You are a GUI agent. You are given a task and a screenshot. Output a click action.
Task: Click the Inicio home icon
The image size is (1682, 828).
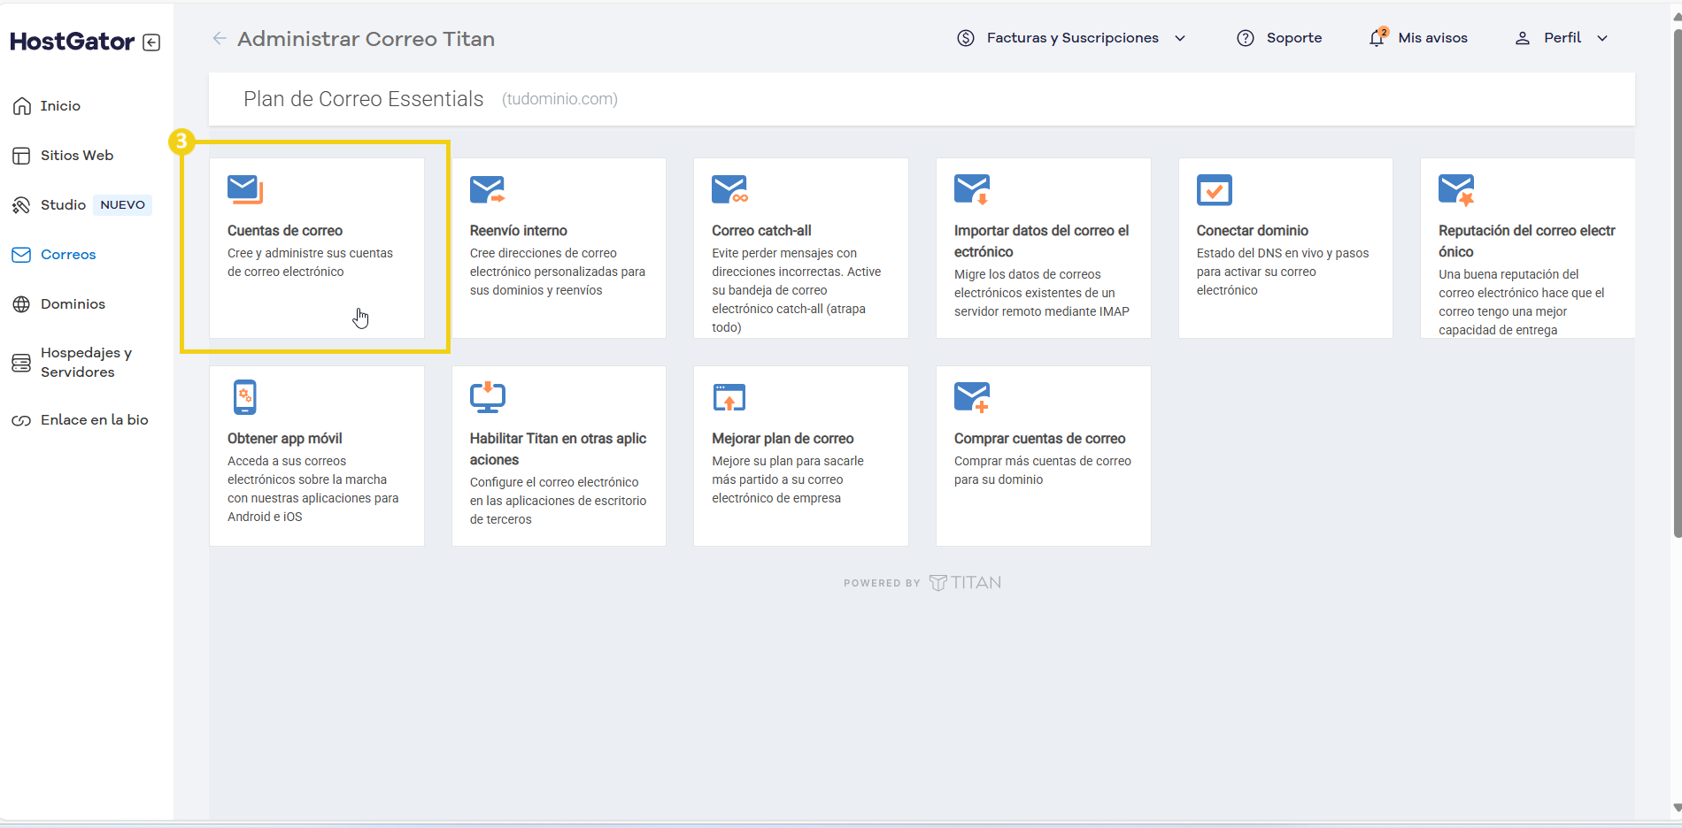tap(22, 106)
